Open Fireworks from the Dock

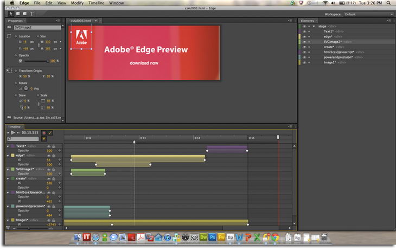[x=221, y=238]
